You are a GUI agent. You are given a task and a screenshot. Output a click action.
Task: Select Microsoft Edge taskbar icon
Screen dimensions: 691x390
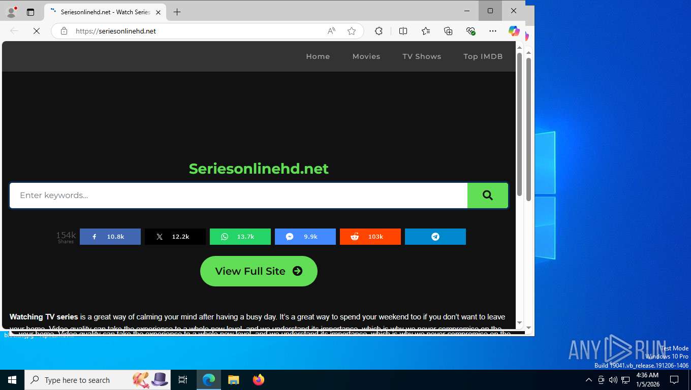(209, 380)
